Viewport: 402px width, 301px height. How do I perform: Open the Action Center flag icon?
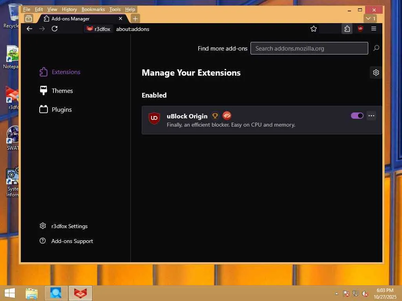click(346, 294)
